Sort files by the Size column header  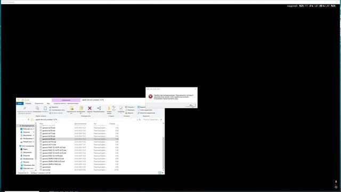tap(112, 124)
